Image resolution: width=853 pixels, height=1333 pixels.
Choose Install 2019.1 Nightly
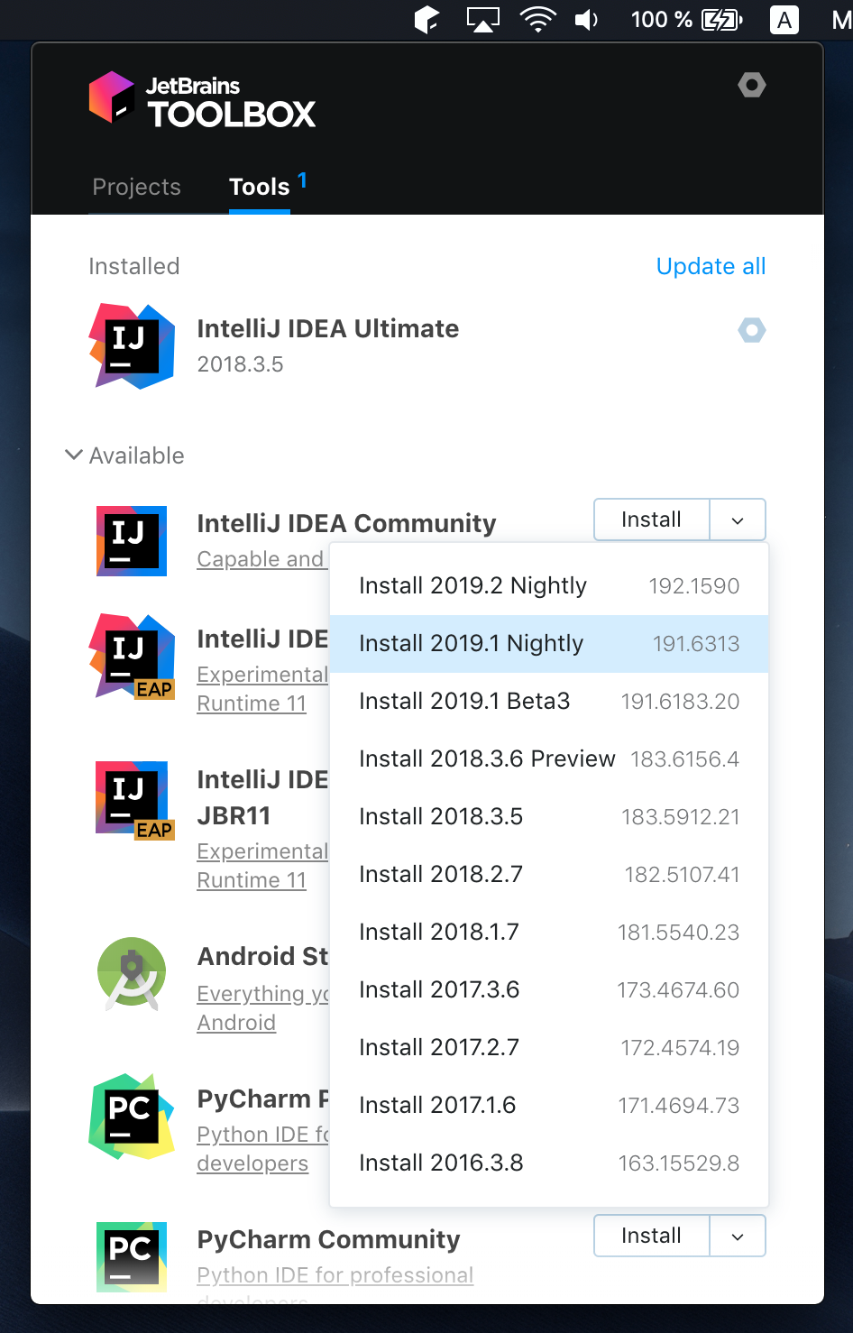point(549,644)
